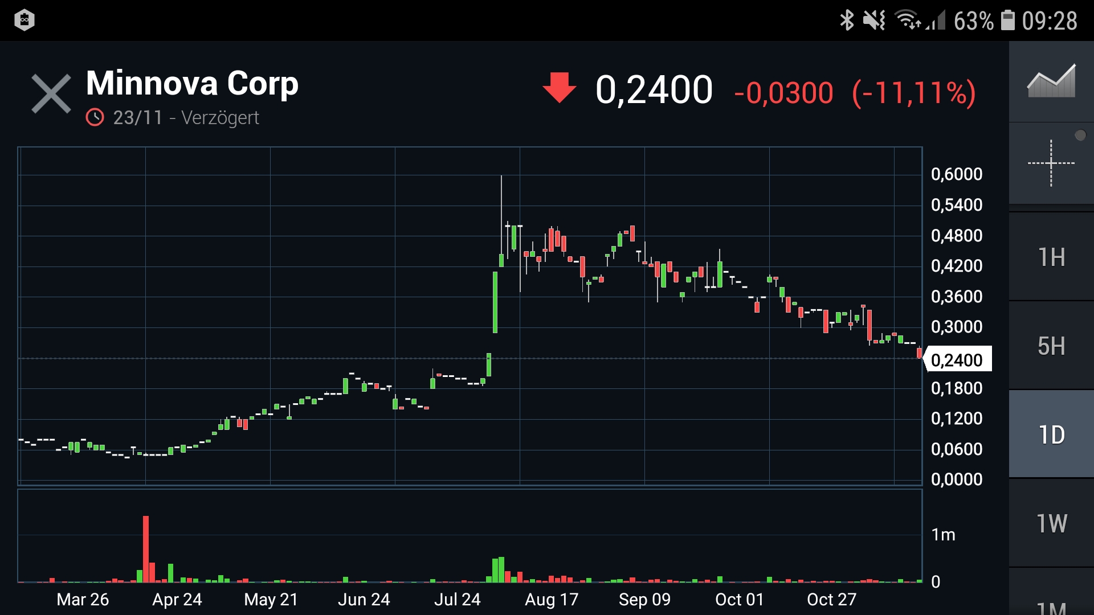Tap the Wi-Fi status icon

[x=907, y=20]
